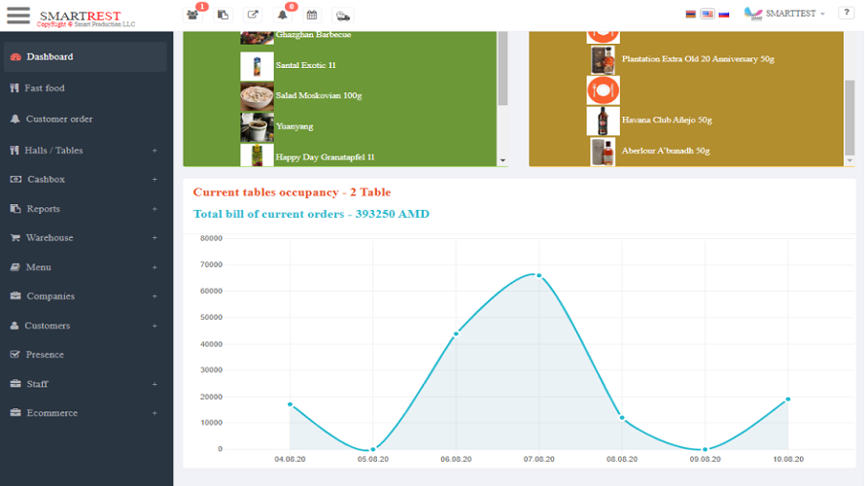Image resolution: width=865 pixels, height=486 pixels.
Task: Click the Salad Moskovian 100g thumbnail
Action: click(x=257, y=96)
